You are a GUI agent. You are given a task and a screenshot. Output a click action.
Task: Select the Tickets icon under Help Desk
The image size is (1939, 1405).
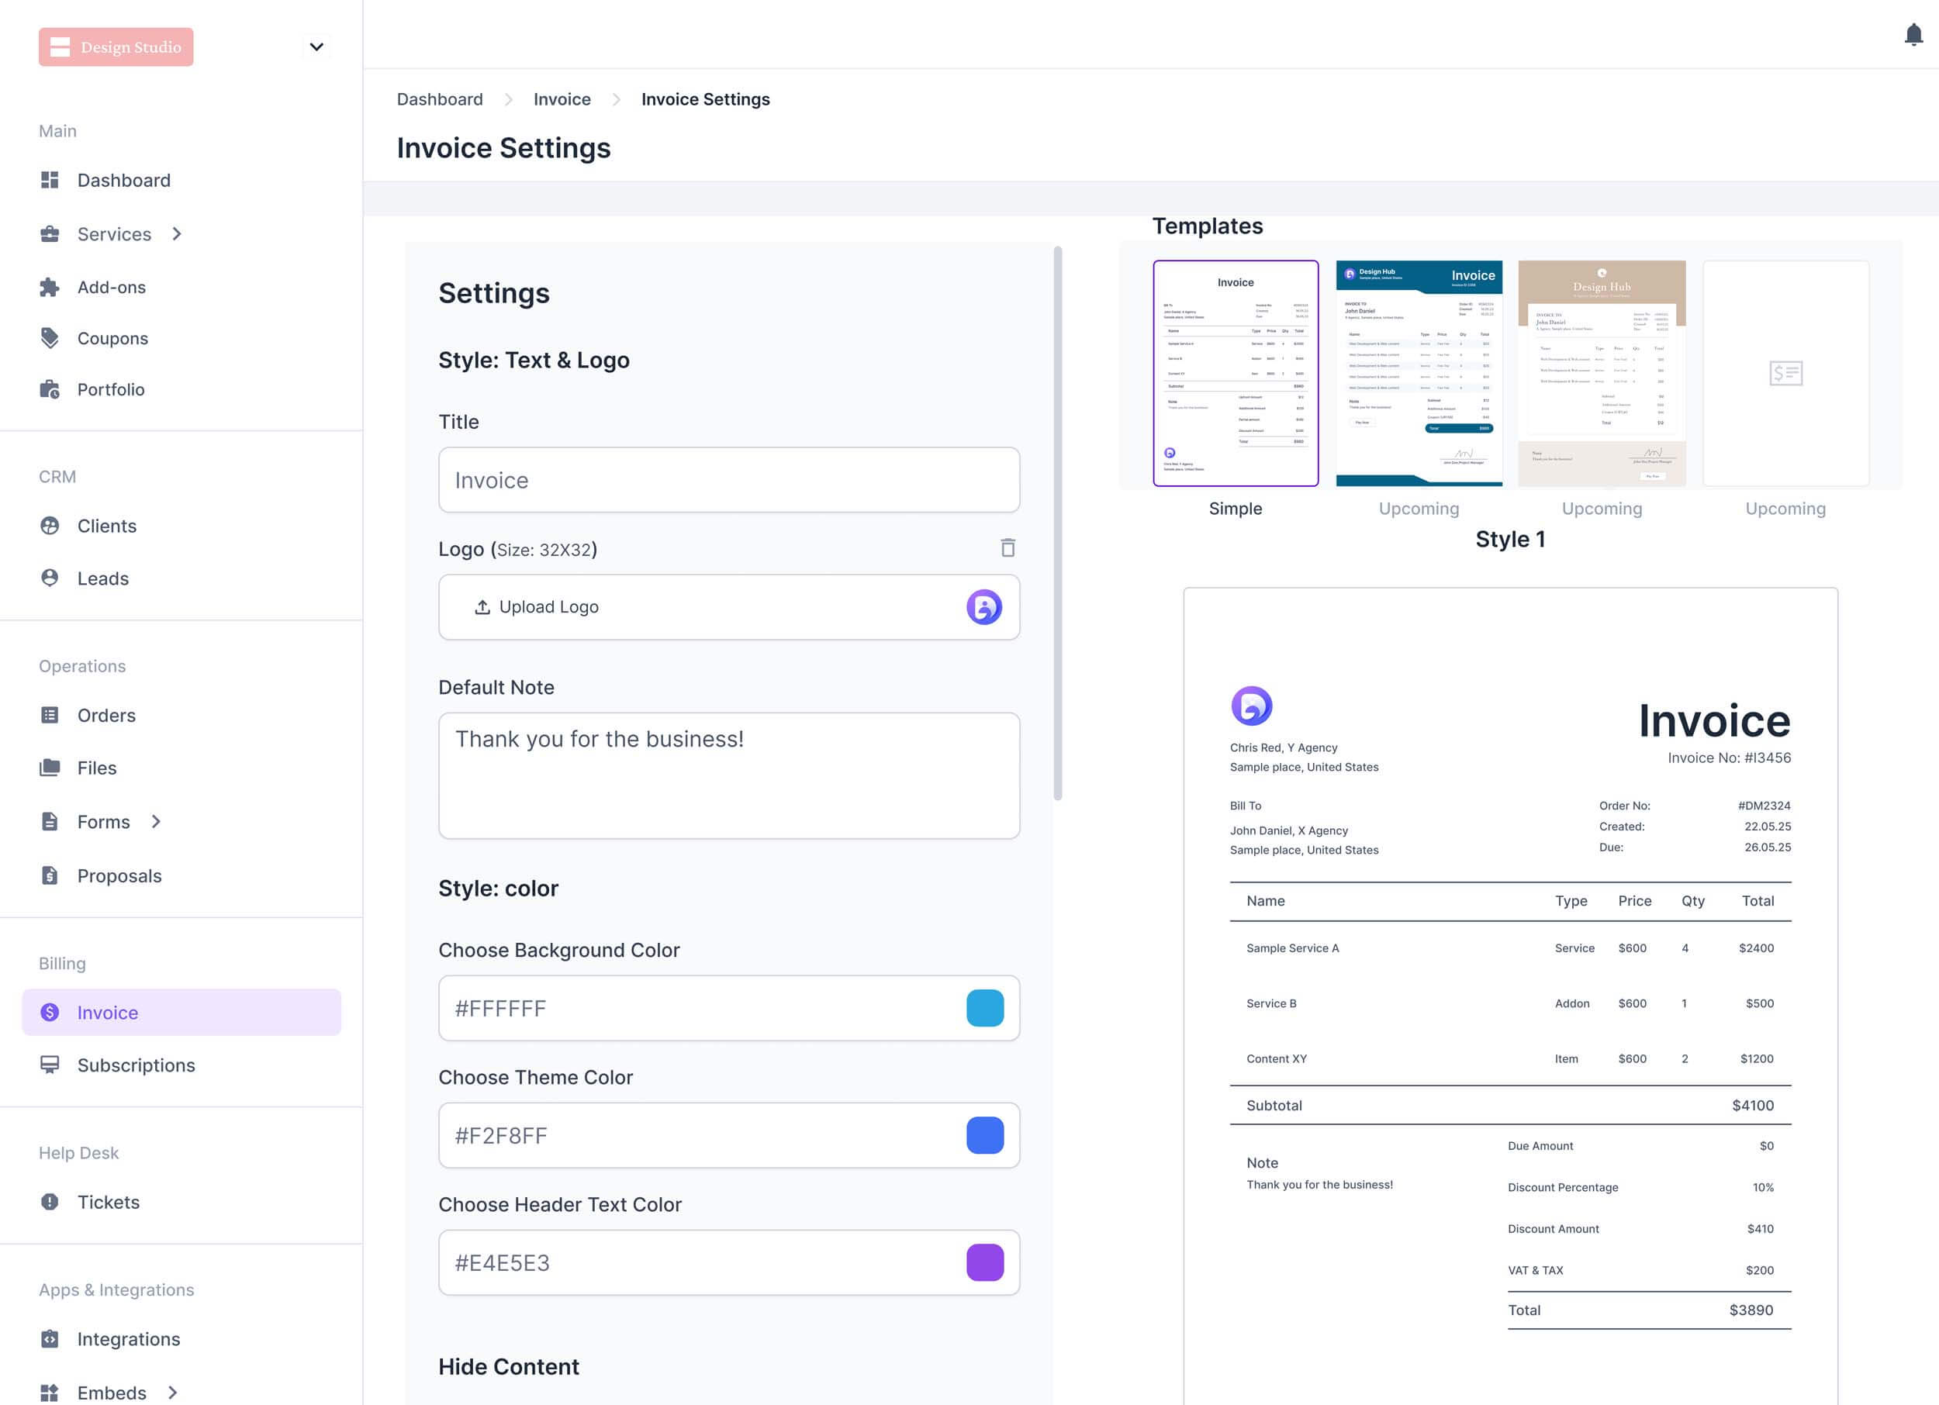coord(50,1202)
